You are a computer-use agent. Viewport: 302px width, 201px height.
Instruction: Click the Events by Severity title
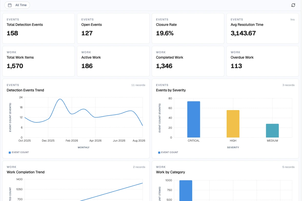point(171,90)
